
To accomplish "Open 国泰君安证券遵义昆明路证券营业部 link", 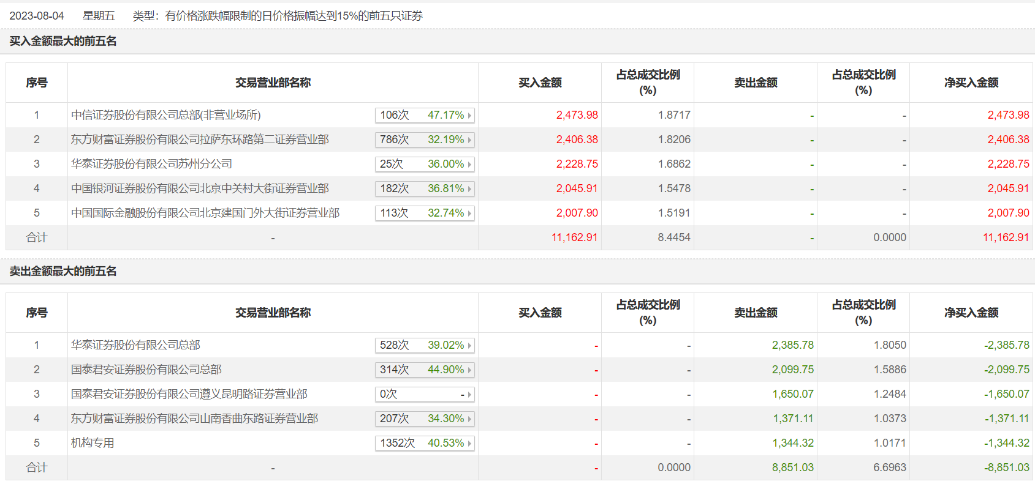I will point(189,394).
